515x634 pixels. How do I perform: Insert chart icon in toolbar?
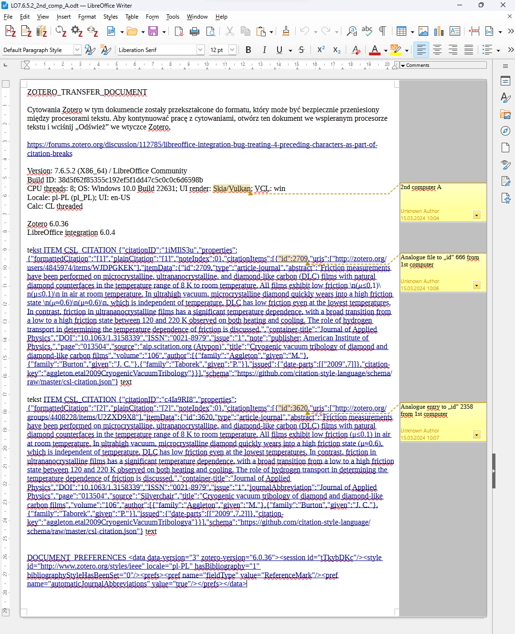point(439,32)
